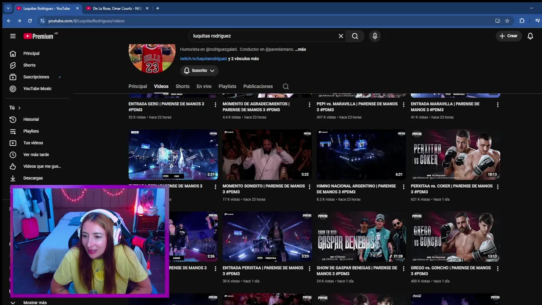Open options for HIMNO NACIONAL ARGENTINO video
This screenshot has height=305, width=542.
403,186
